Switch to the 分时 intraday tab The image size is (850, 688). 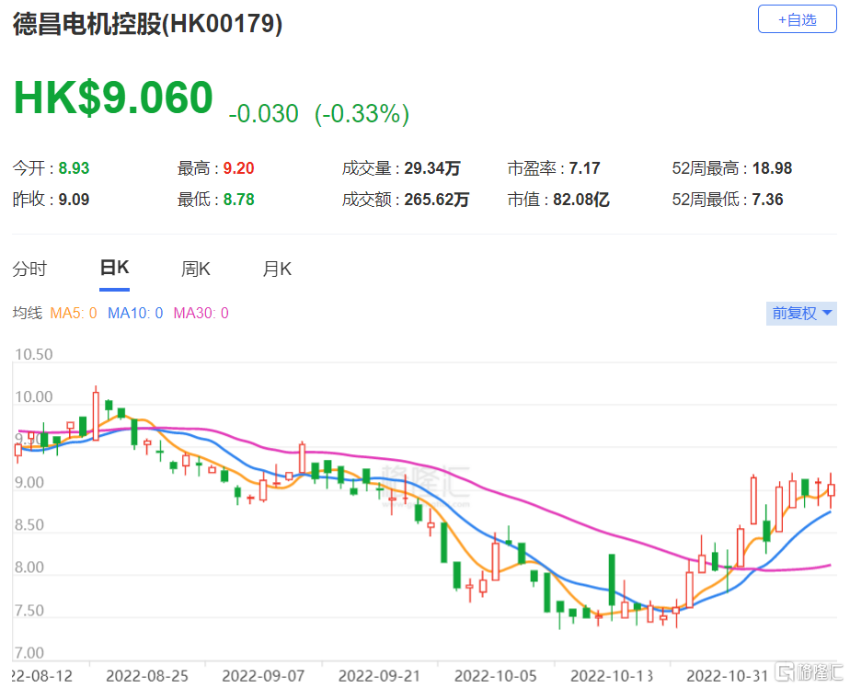pyautogui.click(x=29, y=269)
